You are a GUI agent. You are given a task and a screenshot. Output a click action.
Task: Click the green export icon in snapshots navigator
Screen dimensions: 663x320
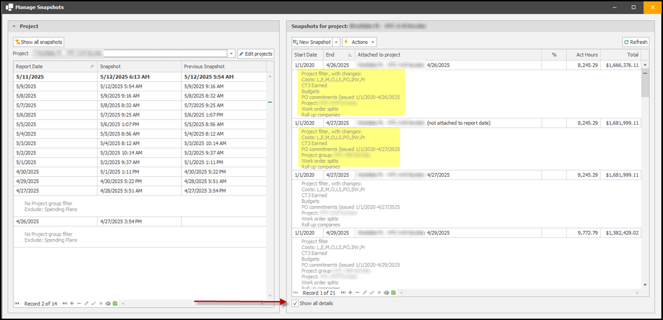[393, 292]
